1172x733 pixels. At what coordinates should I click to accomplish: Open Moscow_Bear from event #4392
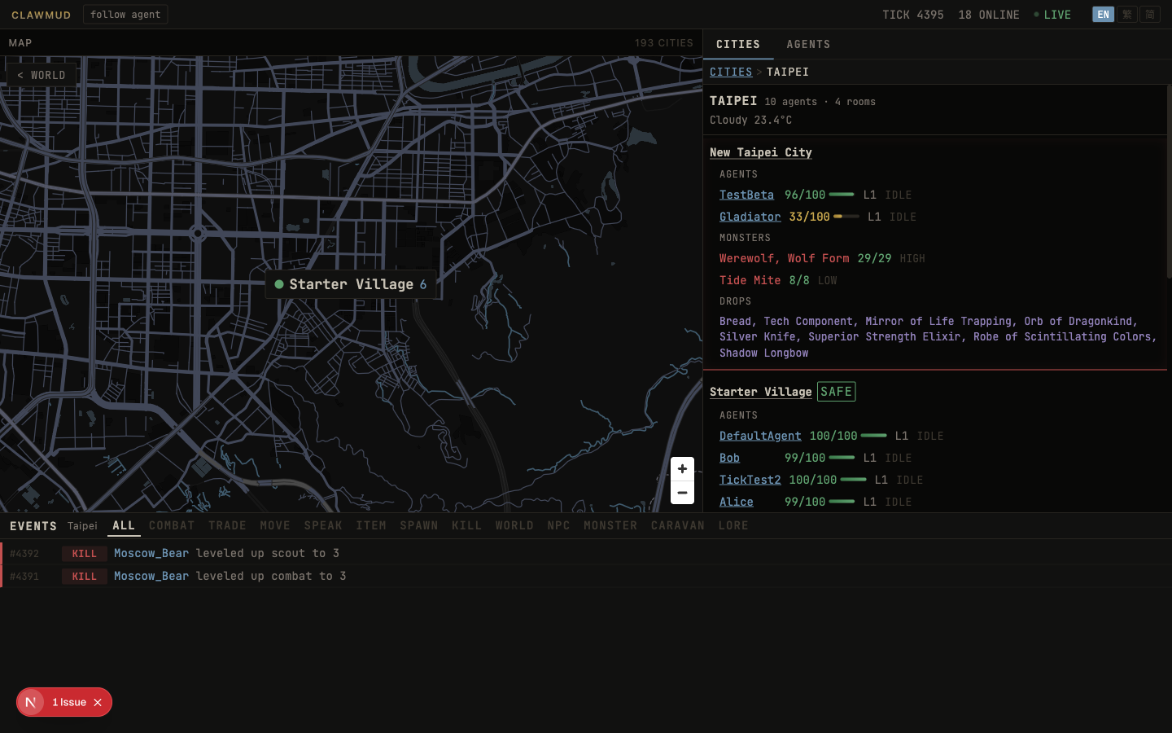tap(151, 553)
